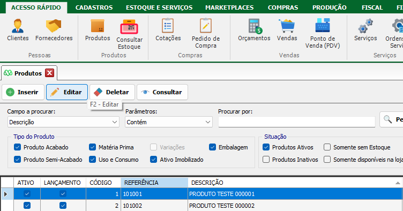The height and width of the screenshot is (211, 403).
Task: Open the Pedido de Compra icon
Action: [206, 25]
